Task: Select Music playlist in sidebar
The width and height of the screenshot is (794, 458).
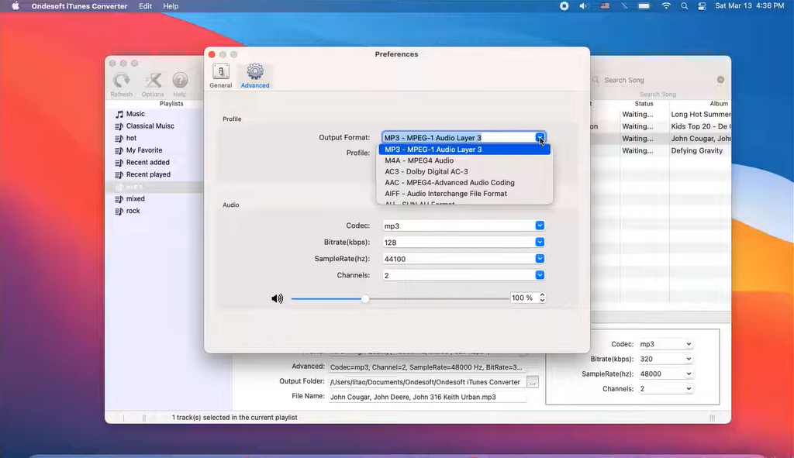Action: point(135,114)
